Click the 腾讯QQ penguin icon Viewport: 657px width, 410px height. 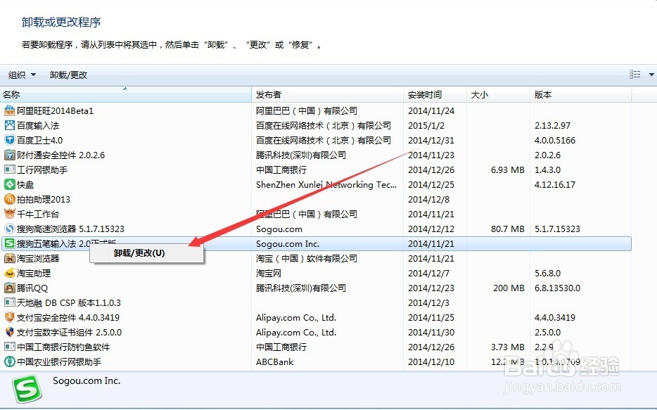[9, 288]
